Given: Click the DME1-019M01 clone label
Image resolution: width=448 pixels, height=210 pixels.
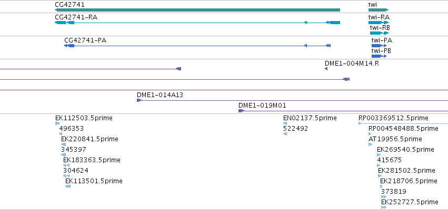Looking at the screenshot, I should click(262, 106).
